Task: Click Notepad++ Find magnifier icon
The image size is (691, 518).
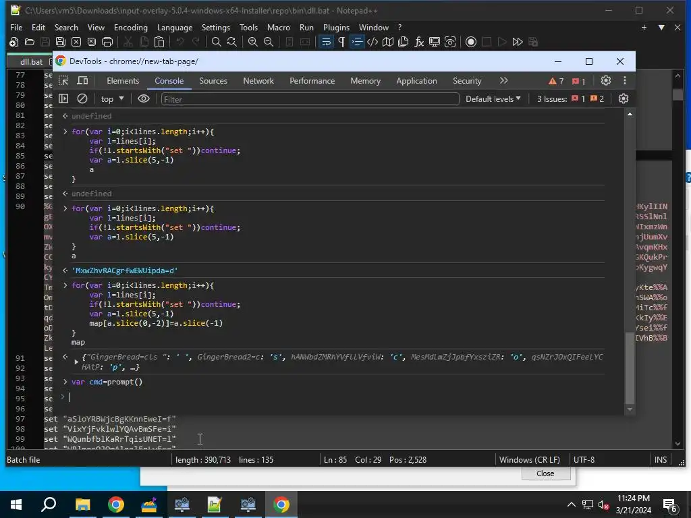Action: tap(216, 42)
